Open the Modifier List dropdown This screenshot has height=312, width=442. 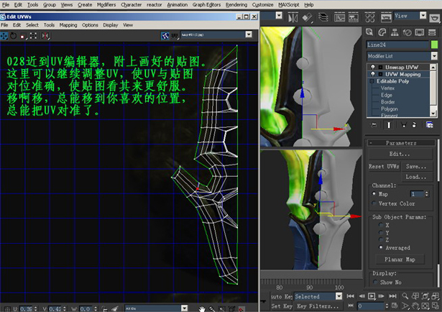402,55
